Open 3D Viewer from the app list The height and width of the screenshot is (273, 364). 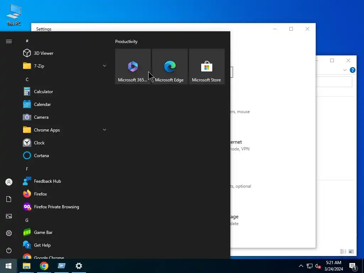tap(65, 53)
